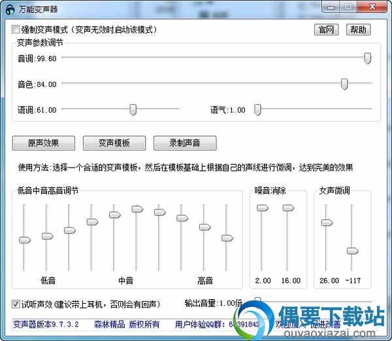Click the 中音 label under equalizer

point(125,280)
